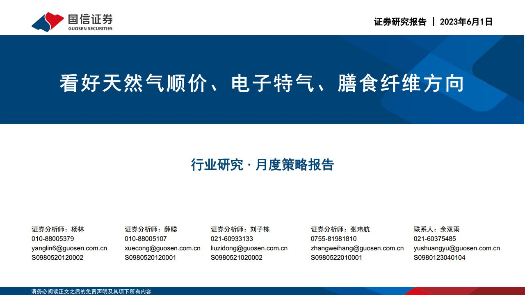Screen dimensions: 525x295
Task: Click the 行业研究 · 月度策略报告 subtitle
Action: (262, 165)
